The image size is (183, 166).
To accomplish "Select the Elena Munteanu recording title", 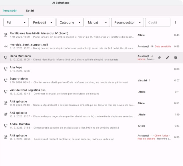I will click(x=20, y=56).
